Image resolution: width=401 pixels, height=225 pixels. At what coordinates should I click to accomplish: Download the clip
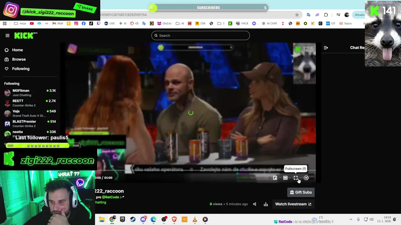266,204
